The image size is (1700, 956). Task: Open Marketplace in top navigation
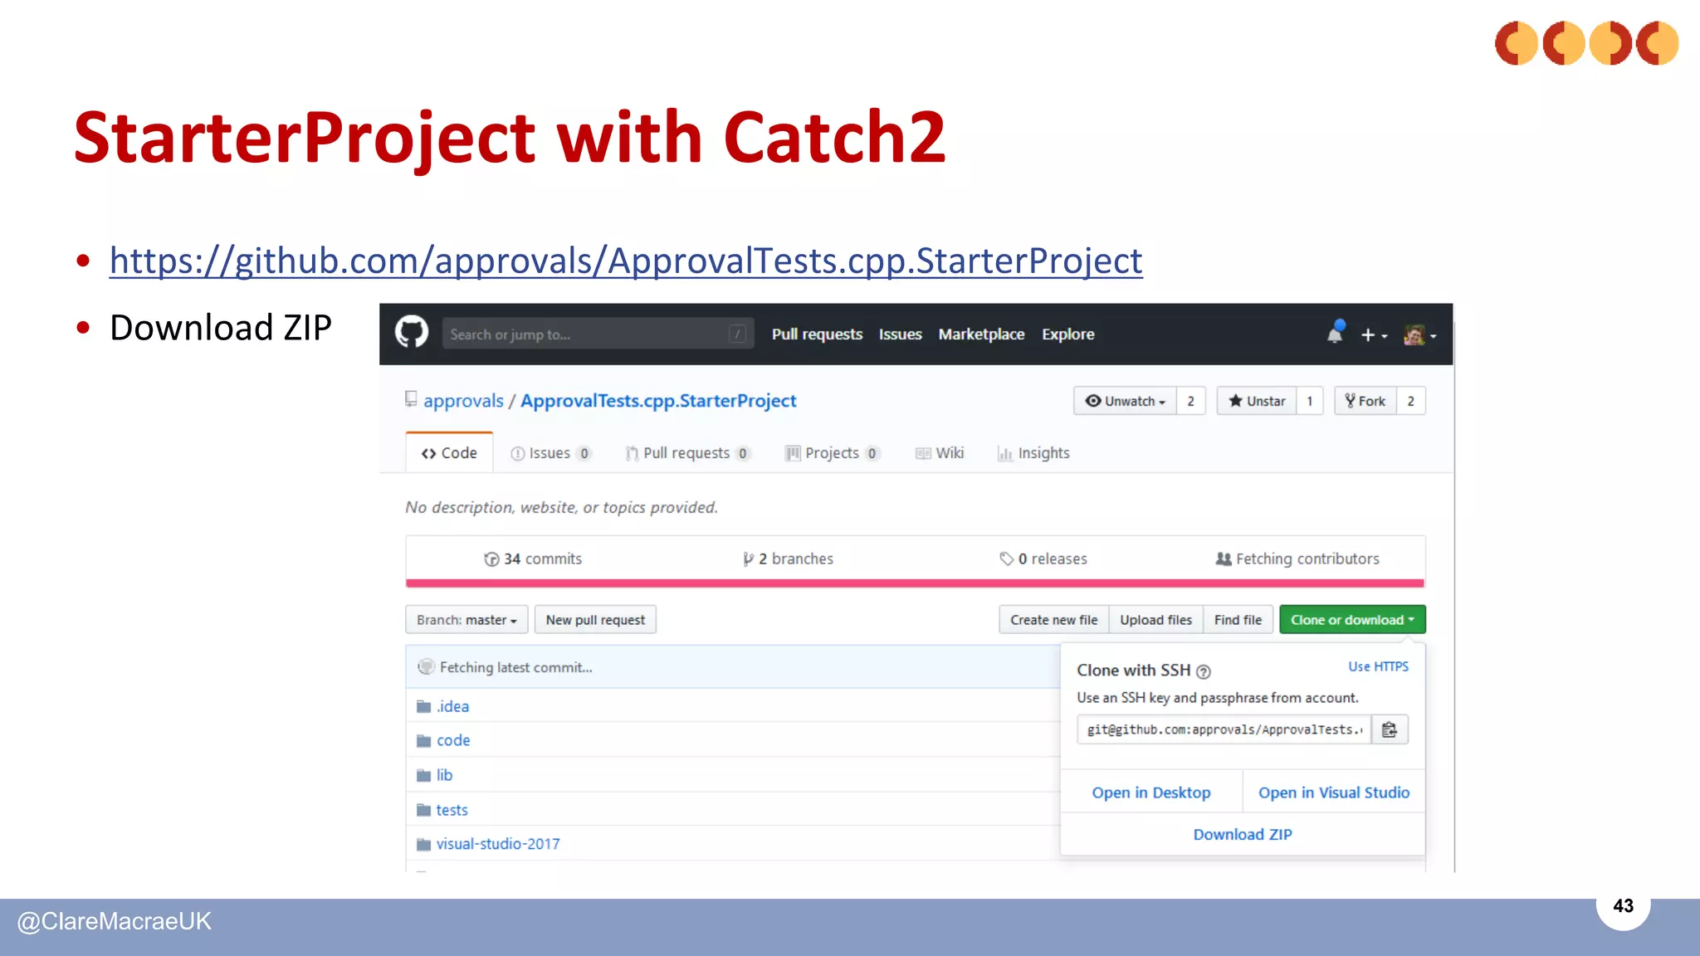tap(981, 334)
